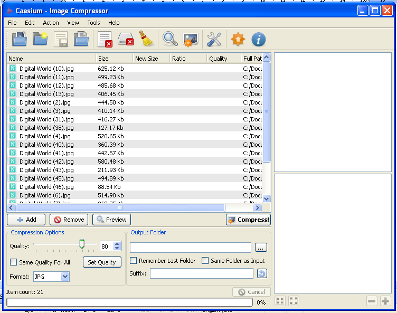397x313 pixels.
Task: Open the File menu
Action: [12, 23]
